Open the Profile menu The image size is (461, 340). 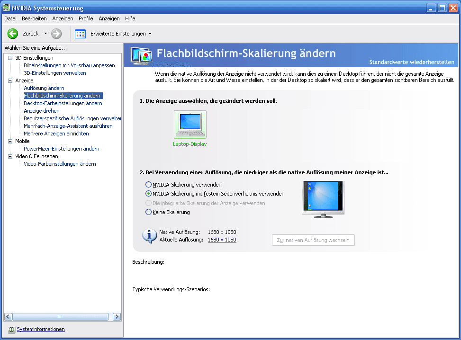tap(86, 18)
